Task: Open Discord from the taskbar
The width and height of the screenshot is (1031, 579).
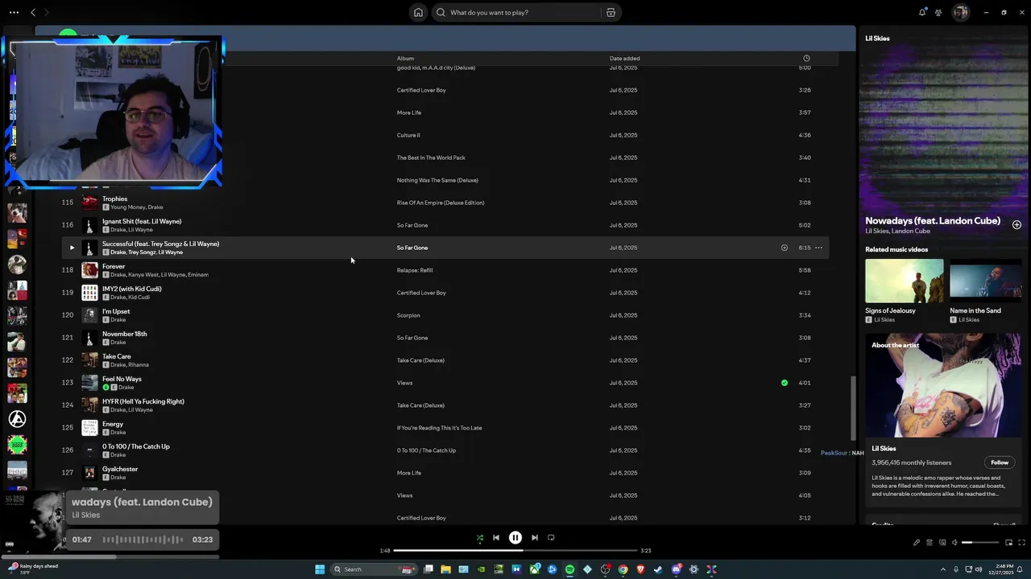Action: tap(676, 569)
